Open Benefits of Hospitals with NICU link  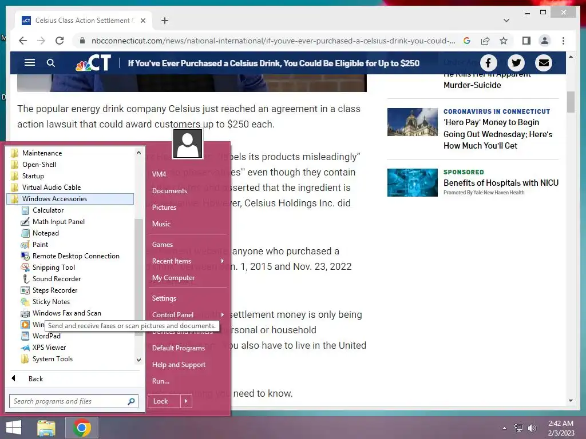[x=501, y=183]
